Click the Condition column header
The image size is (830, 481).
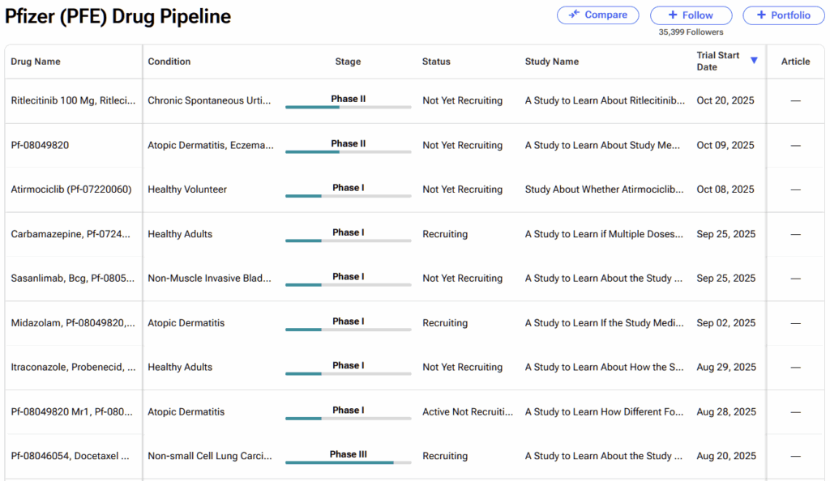click(x=169, y=62)
